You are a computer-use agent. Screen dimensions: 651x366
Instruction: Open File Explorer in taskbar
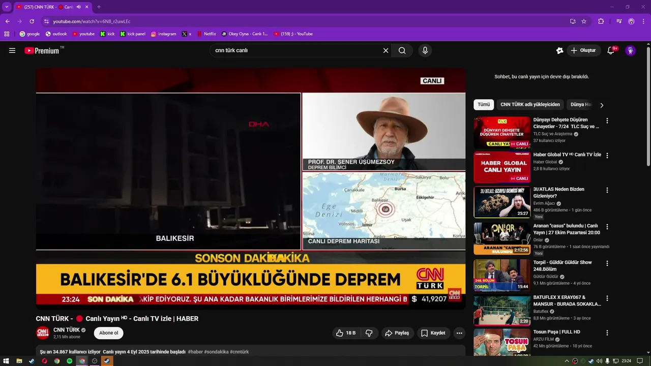pos(19,361)
